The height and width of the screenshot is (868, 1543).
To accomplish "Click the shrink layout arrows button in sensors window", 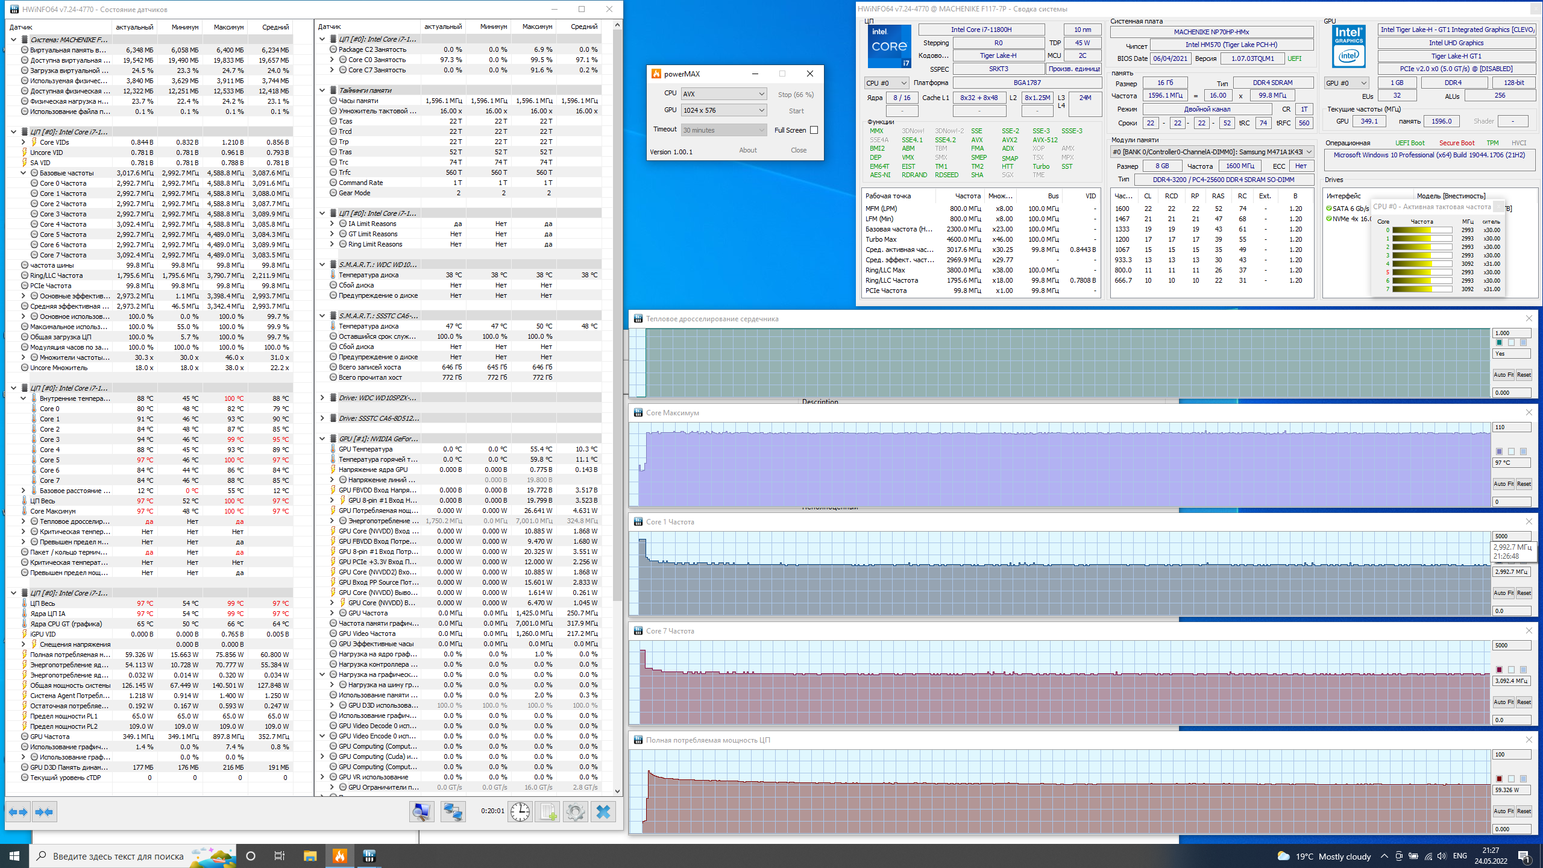I will (x=44, y=812).
